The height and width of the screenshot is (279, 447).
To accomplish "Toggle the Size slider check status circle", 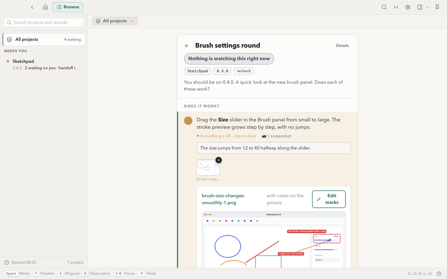I will [188, 121].
